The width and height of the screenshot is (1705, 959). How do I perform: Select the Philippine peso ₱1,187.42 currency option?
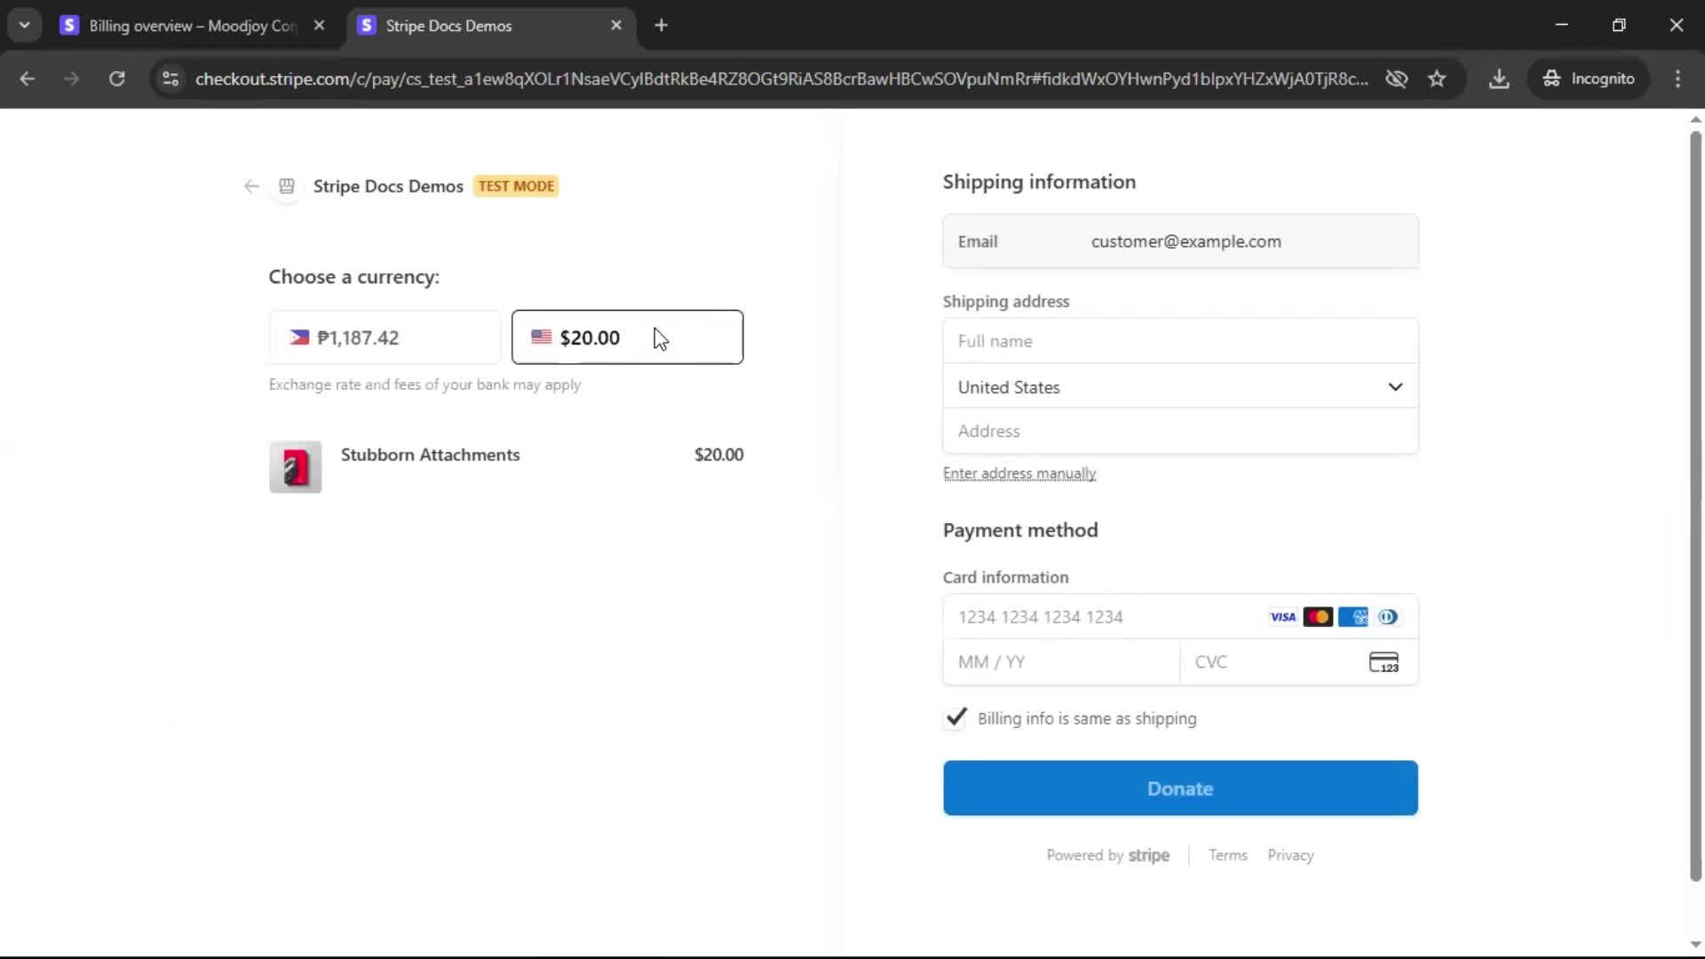point(385,337)
